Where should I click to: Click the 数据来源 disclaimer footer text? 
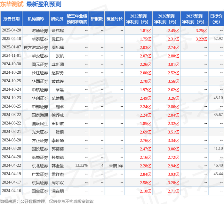coord(47,201)
